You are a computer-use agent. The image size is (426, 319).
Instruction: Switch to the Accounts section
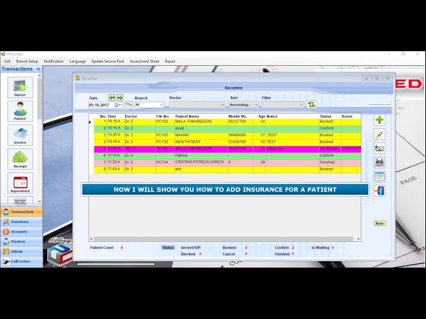click(21, 232)
